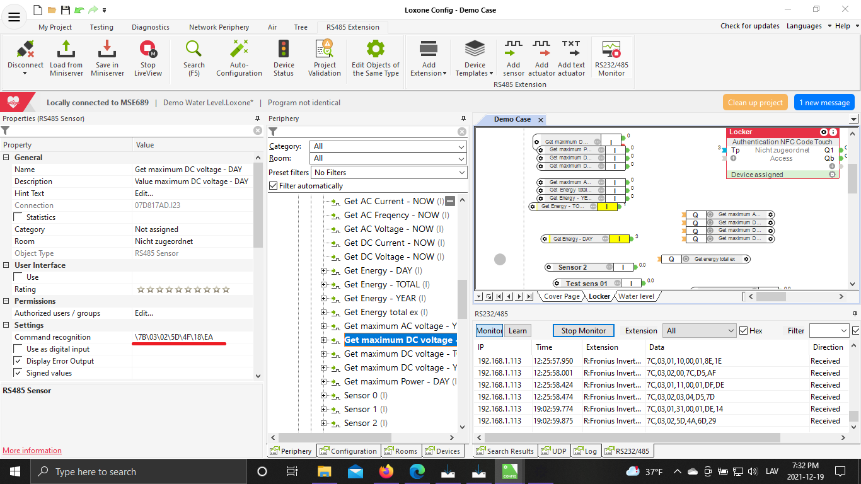Open the Water level page tab
The width and height of the screenshot is (861, 484).
[636, 296]
